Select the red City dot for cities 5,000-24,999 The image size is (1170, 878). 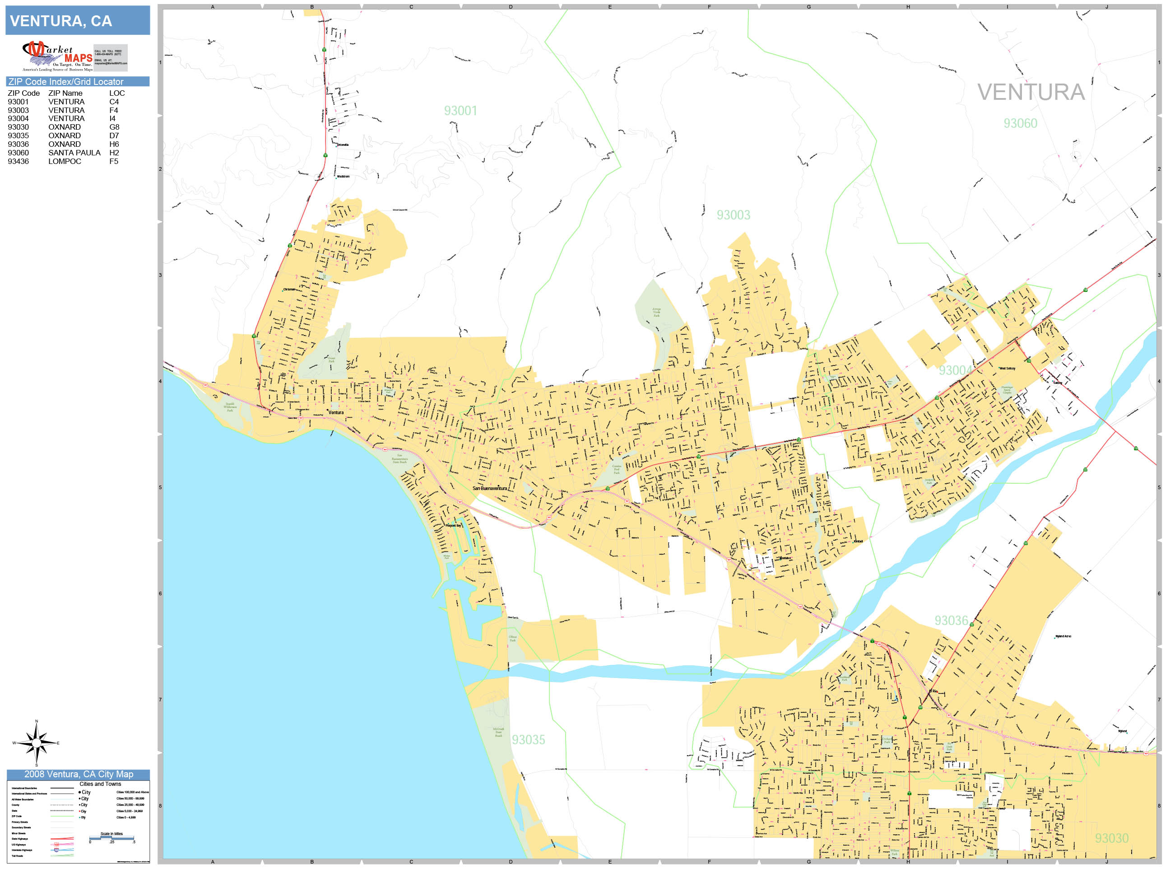(80, 811)
